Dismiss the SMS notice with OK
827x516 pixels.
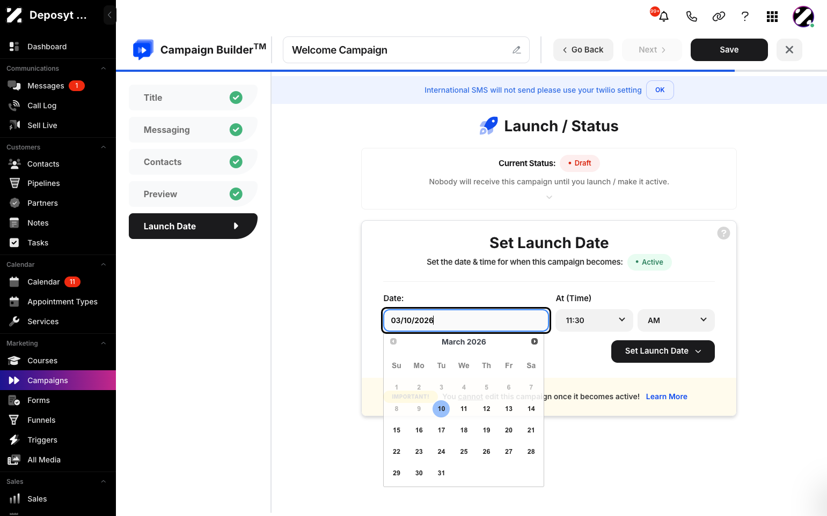pos(660,90)
